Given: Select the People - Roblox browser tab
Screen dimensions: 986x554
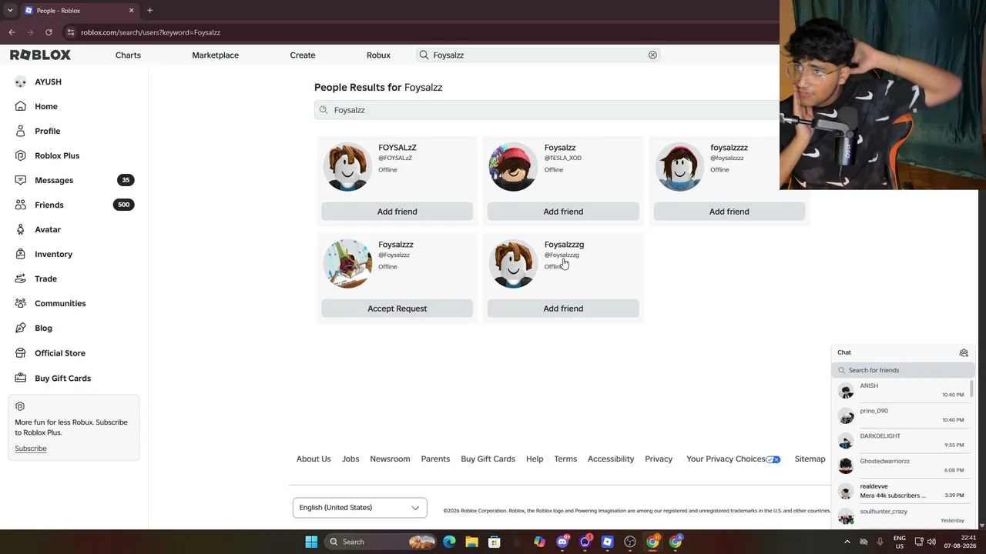Looking at the screenshot, I should point(79,10).
